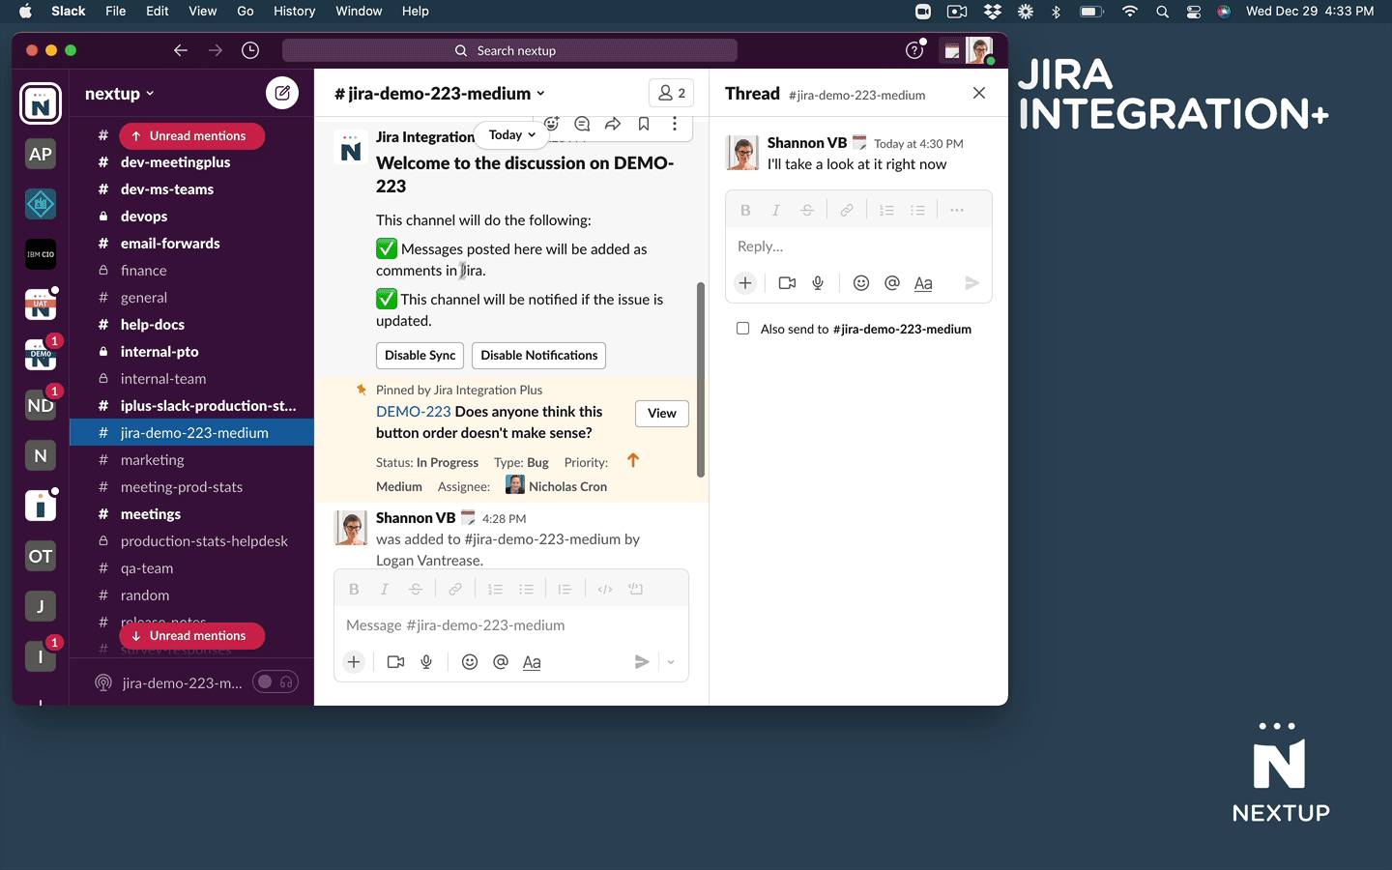Open the help question mark icon
Screen dimensions: 1392x870
point(914,50)
